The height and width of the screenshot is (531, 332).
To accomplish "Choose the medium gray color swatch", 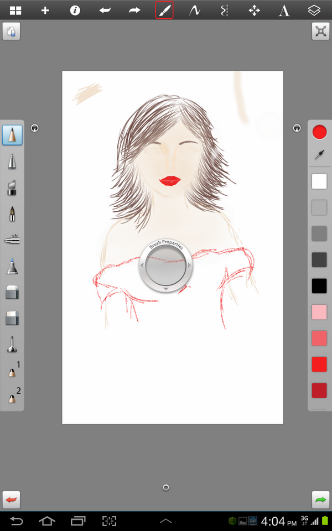I will pyautogui.click(x=319, y=233).
